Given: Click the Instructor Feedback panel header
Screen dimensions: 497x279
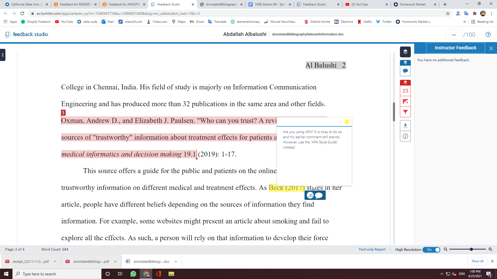Looking at the screenshot, I should coord(455,48).
